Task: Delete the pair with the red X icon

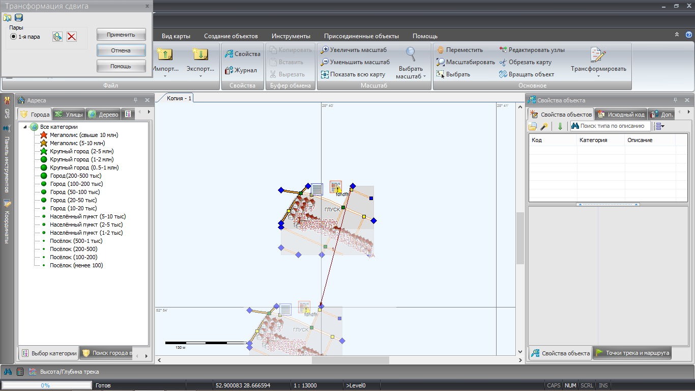Action: click(72, 37)
